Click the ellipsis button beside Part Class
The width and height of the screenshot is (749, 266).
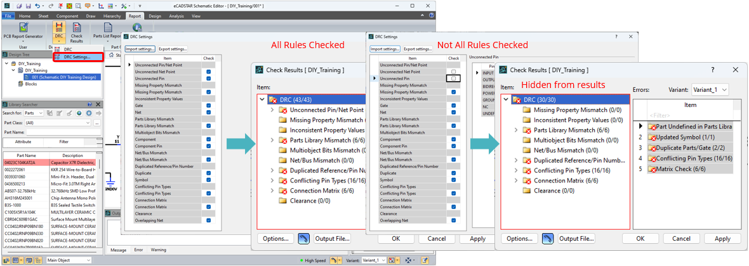pyautogui.click(x=97, y=122)
